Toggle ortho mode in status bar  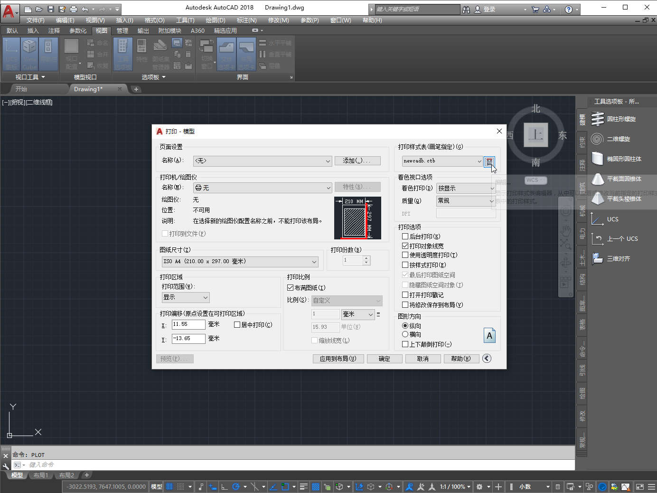pyautogui.click(x=224, y=487)
